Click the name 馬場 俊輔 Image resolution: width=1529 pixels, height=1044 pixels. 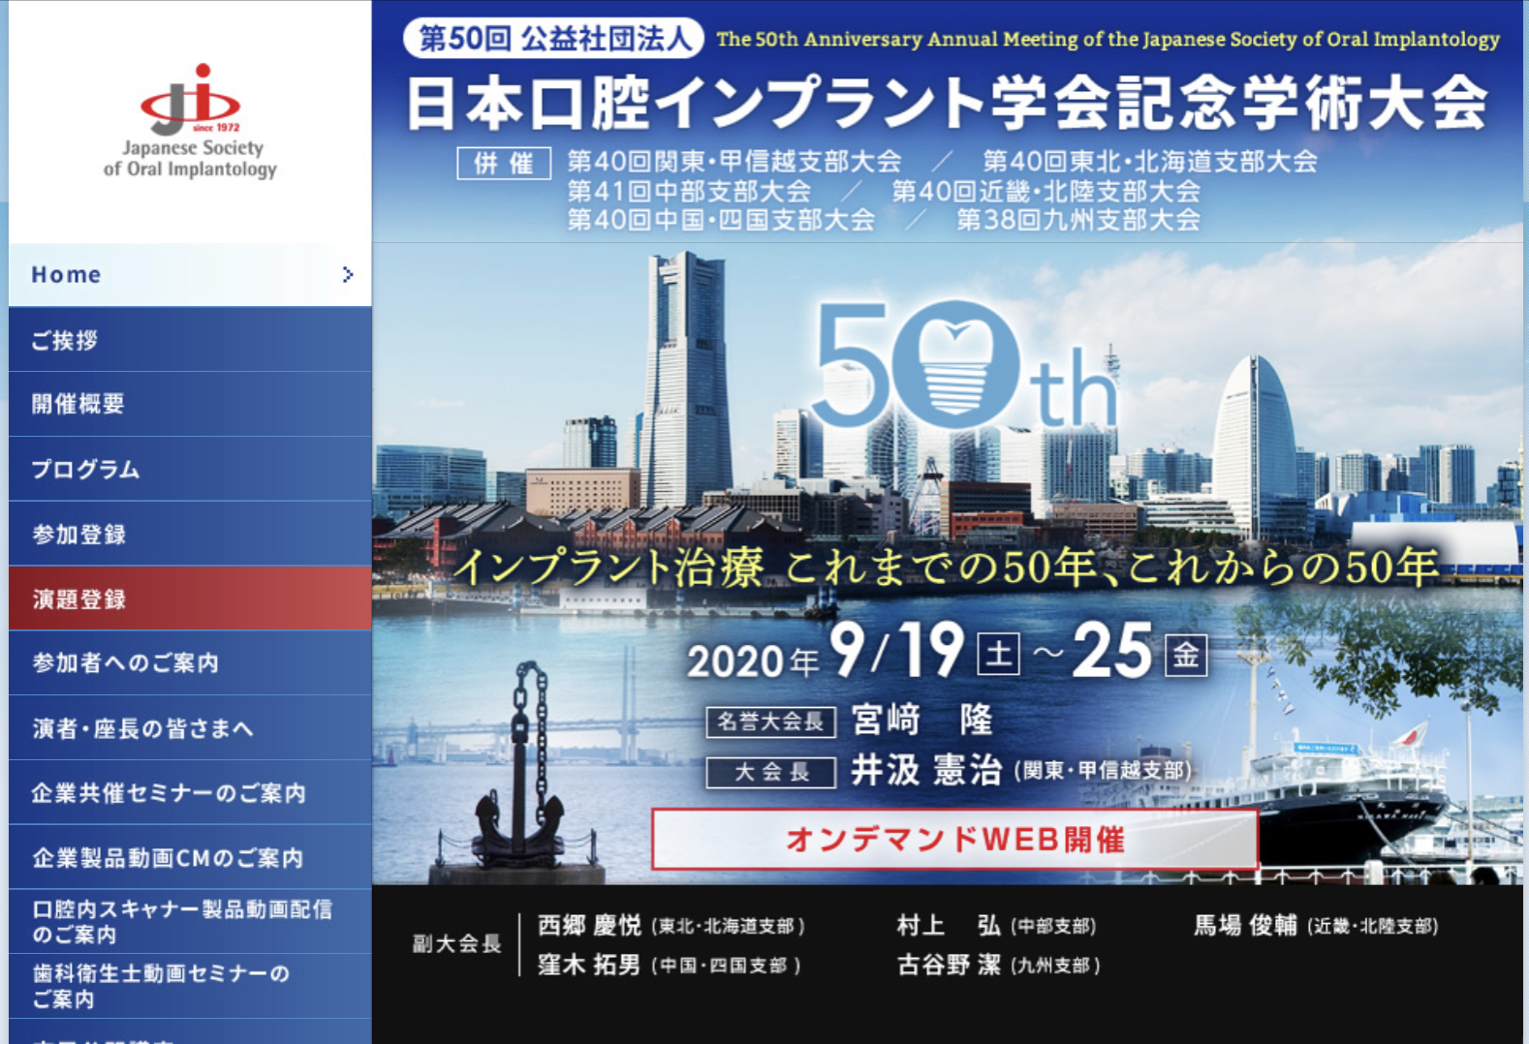coord(1245,926)
